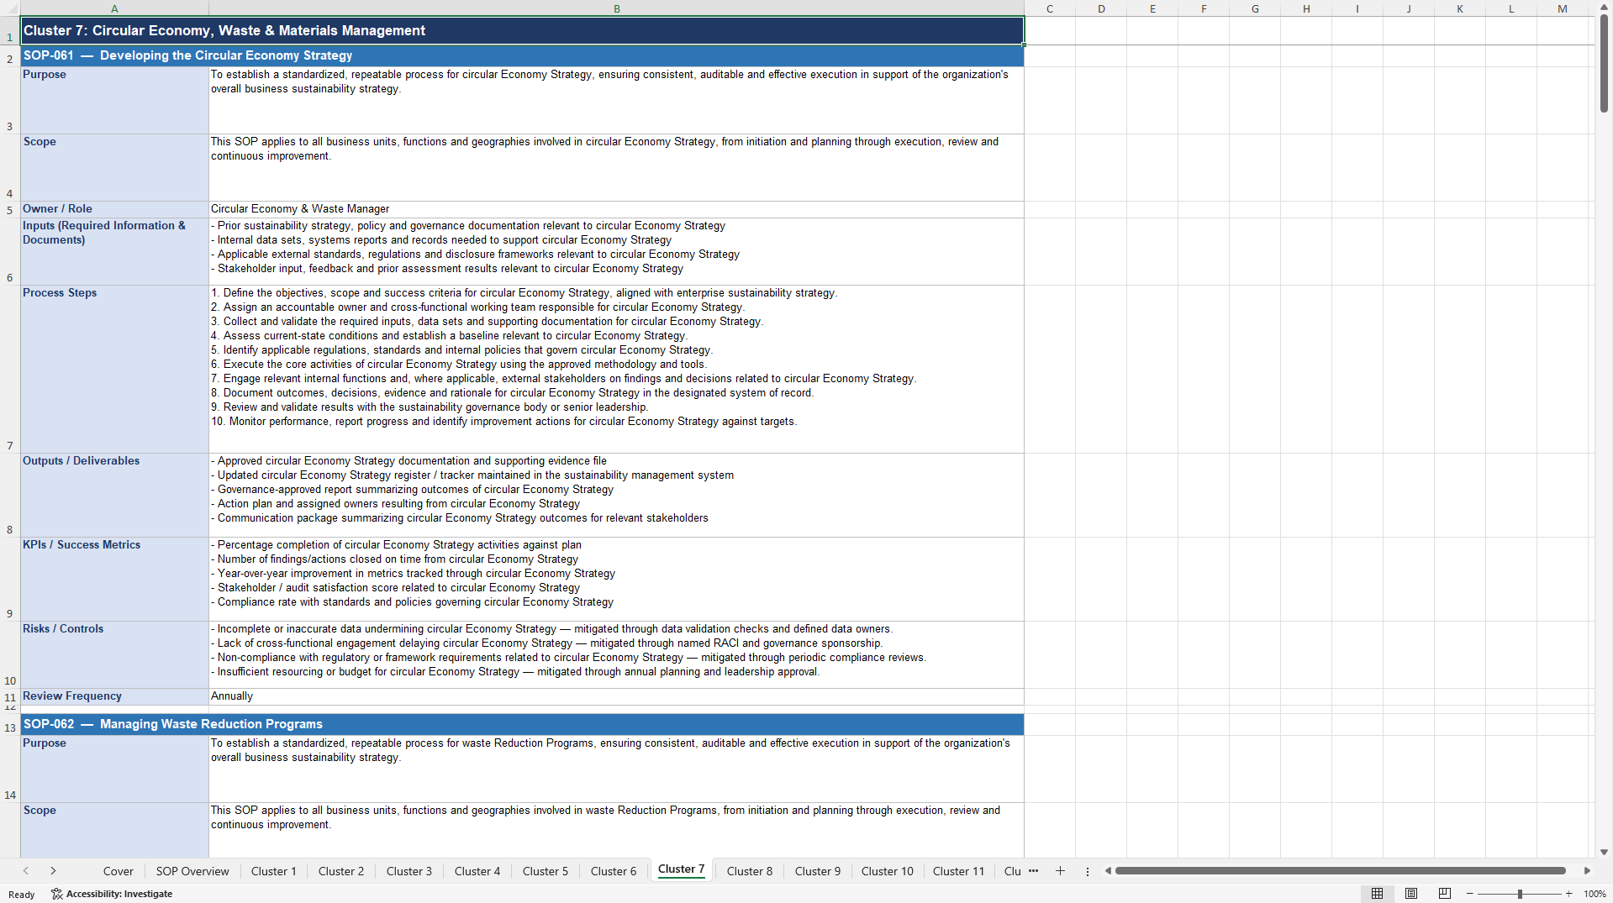Select row 13 header
1613x903 pixels.
pos(10,725)
